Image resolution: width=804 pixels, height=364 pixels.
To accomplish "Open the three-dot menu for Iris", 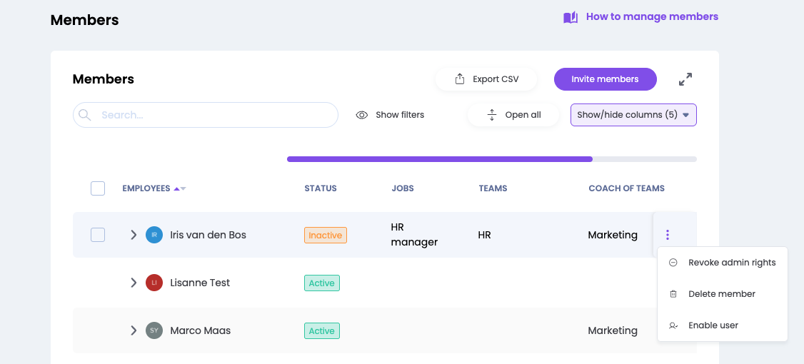I will [x=668, y=235].
